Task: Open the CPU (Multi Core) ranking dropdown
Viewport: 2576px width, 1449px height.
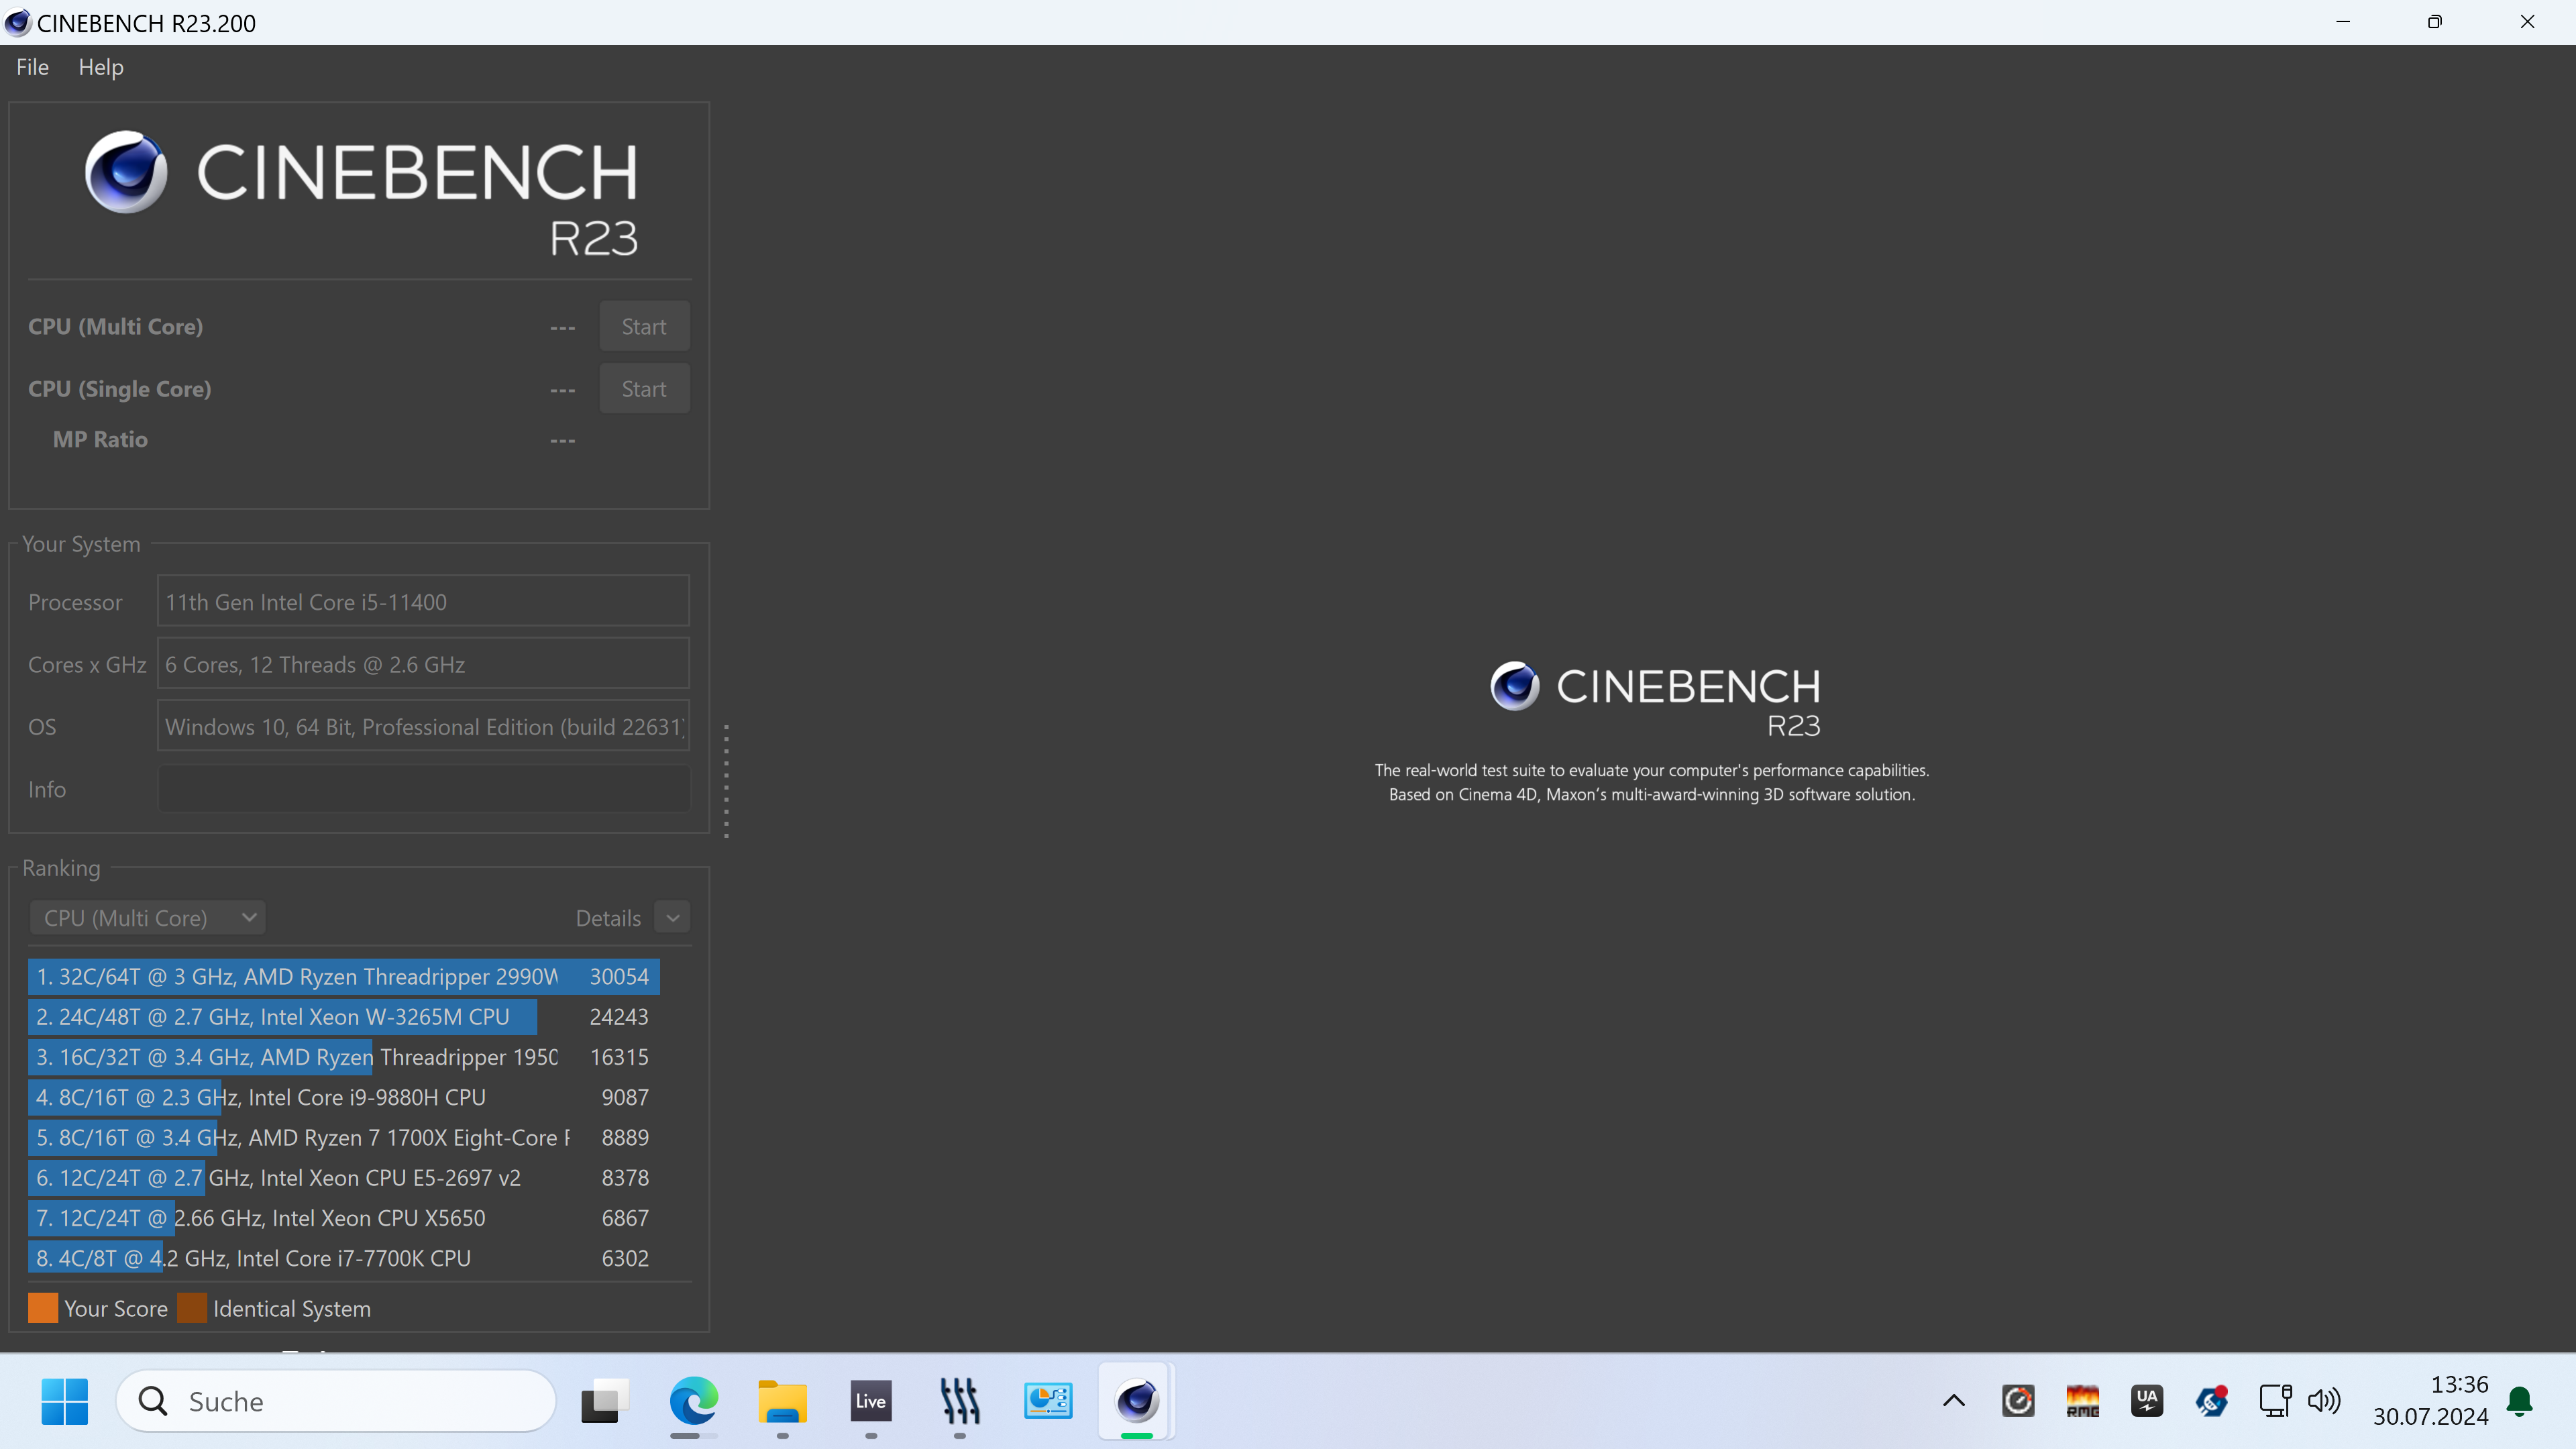Action: click(148, 918)
